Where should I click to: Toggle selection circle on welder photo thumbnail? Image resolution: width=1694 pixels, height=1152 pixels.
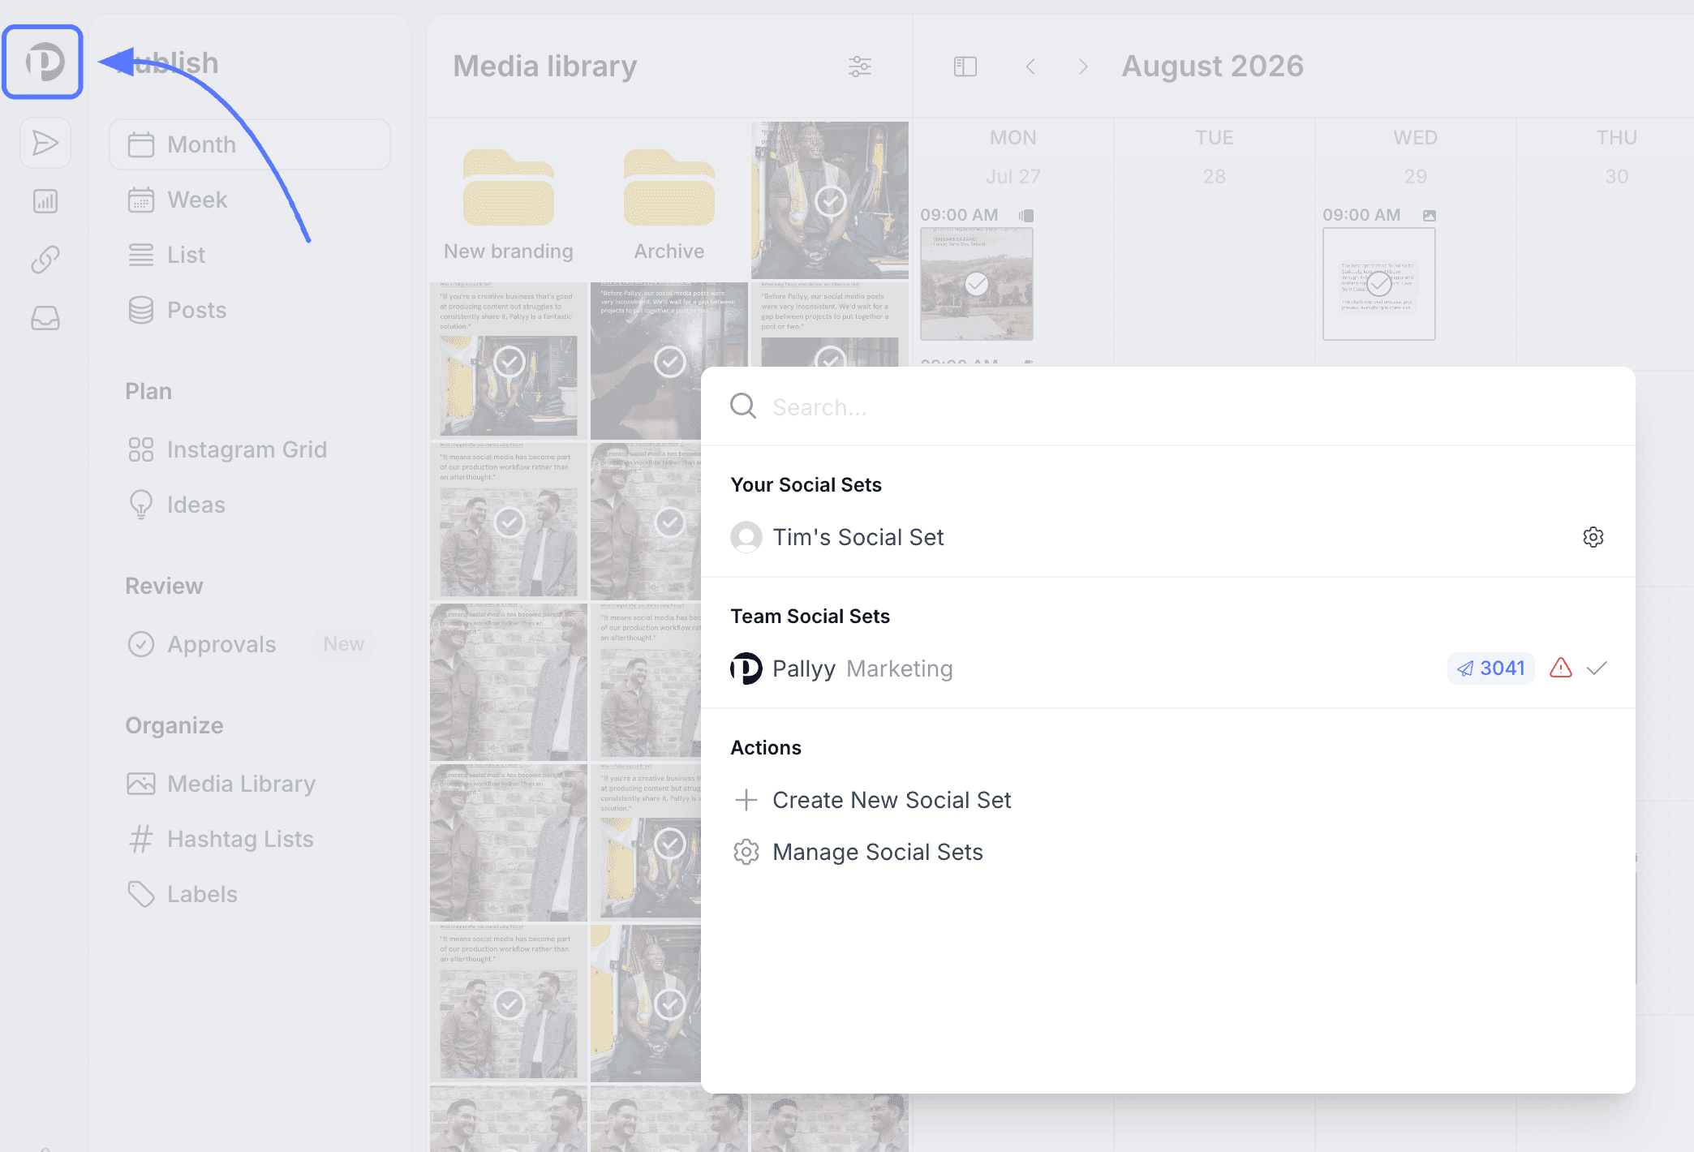(x=670, y=362)
